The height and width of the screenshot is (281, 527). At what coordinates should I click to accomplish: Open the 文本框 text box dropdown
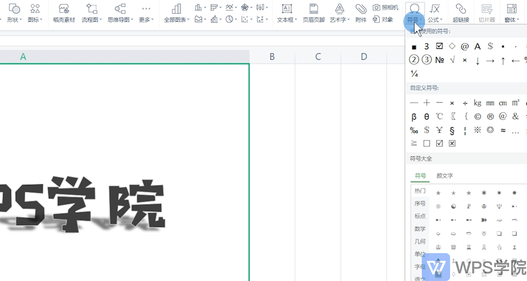[x=287, y=13]
